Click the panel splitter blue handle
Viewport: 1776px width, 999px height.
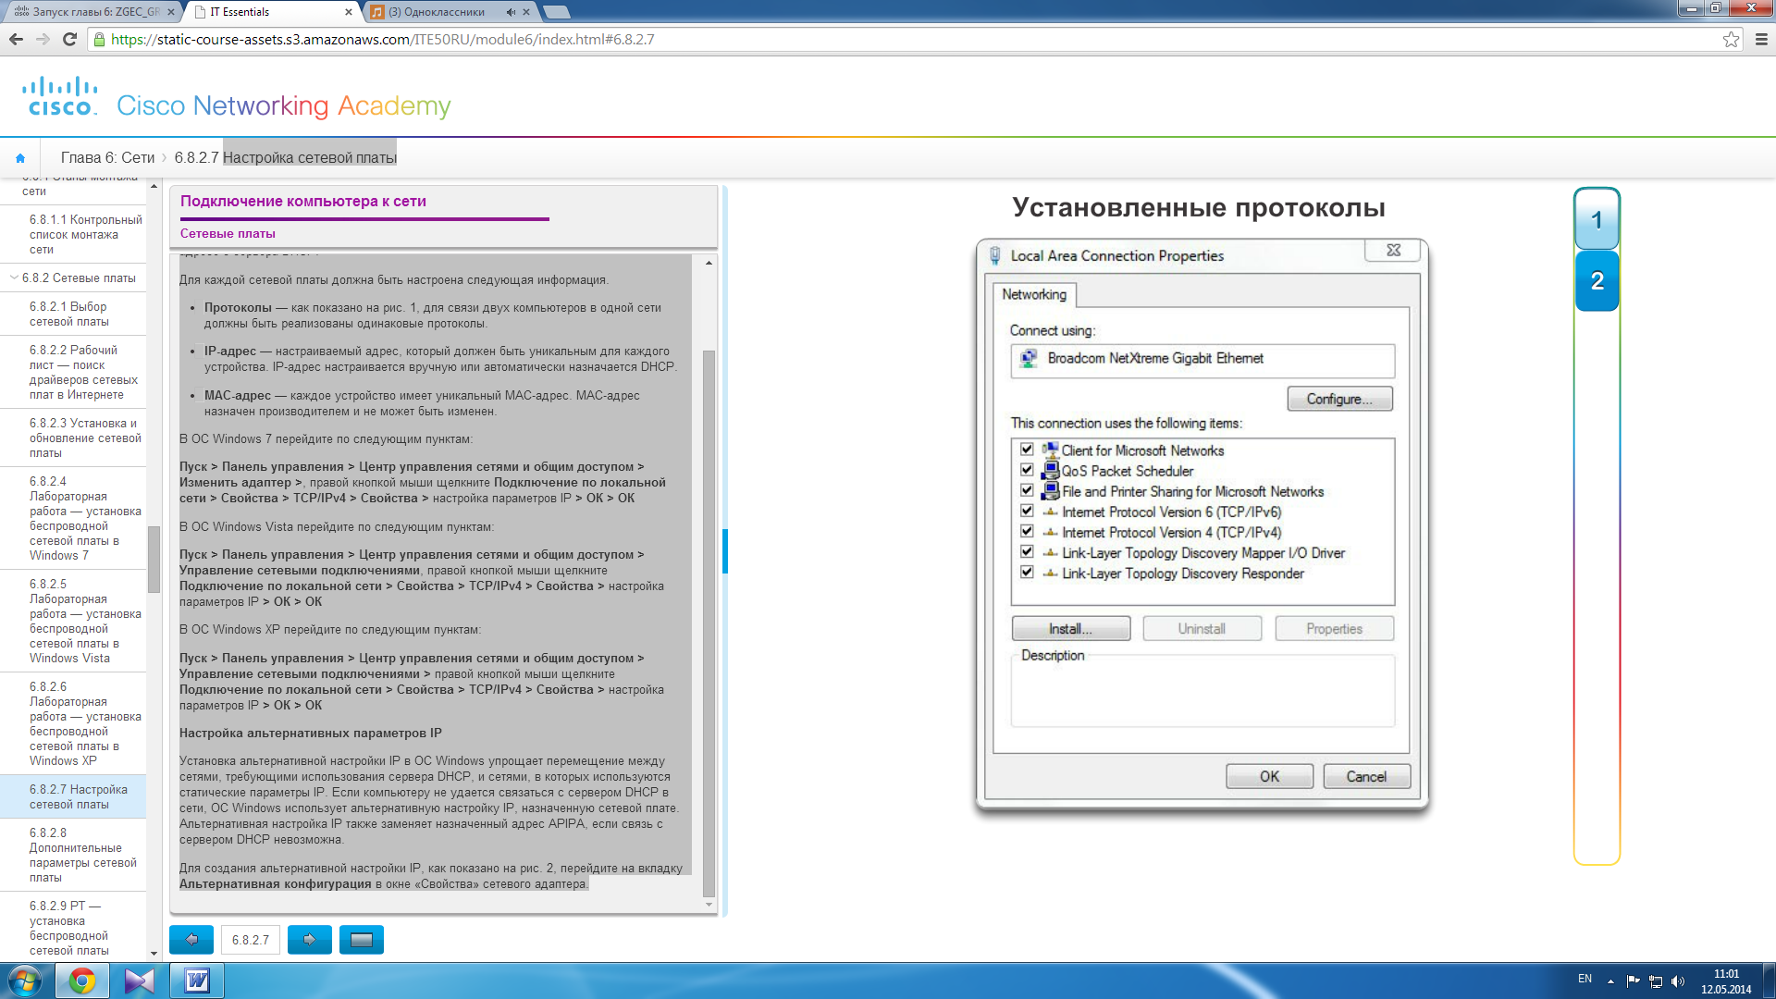point(725,551)
